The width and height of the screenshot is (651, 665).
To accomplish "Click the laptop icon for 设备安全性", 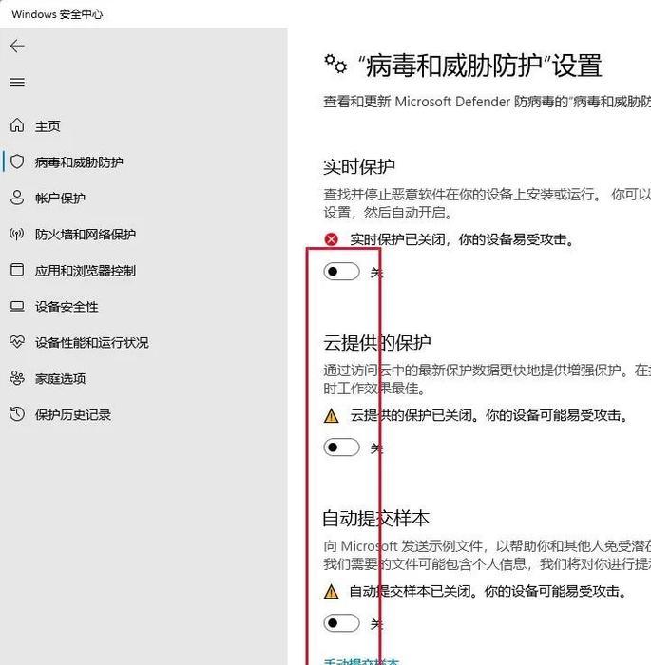I will (x=17, y=306).
